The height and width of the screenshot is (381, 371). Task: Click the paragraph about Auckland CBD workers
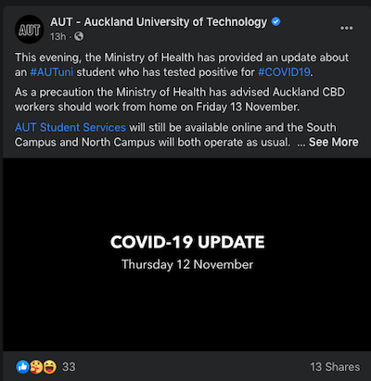180,99
